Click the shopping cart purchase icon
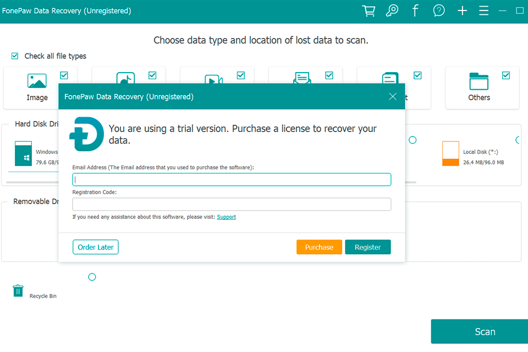Image resolution: width=528 pixels, height=352 pixels. click(369, 10)
